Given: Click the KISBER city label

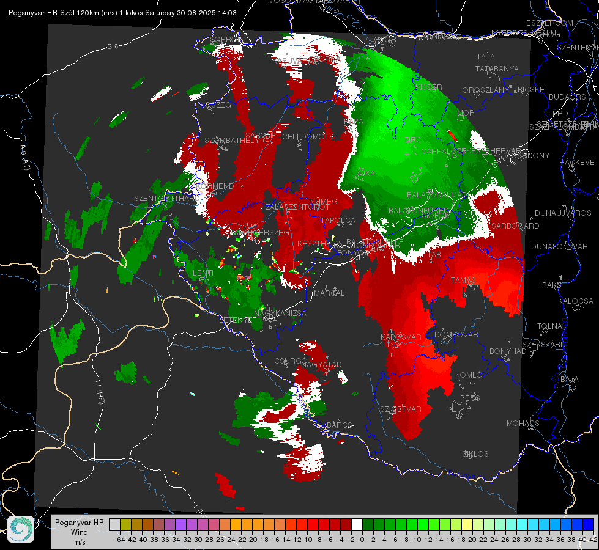Looking at the screenshot, I should [x=429, y=87].
